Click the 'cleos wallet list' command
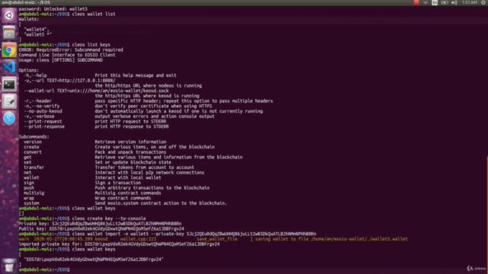 point(93,14)
